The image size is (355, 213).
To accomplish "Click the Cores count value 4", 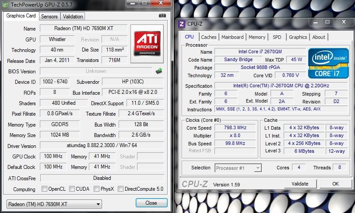I will (299, 168).
